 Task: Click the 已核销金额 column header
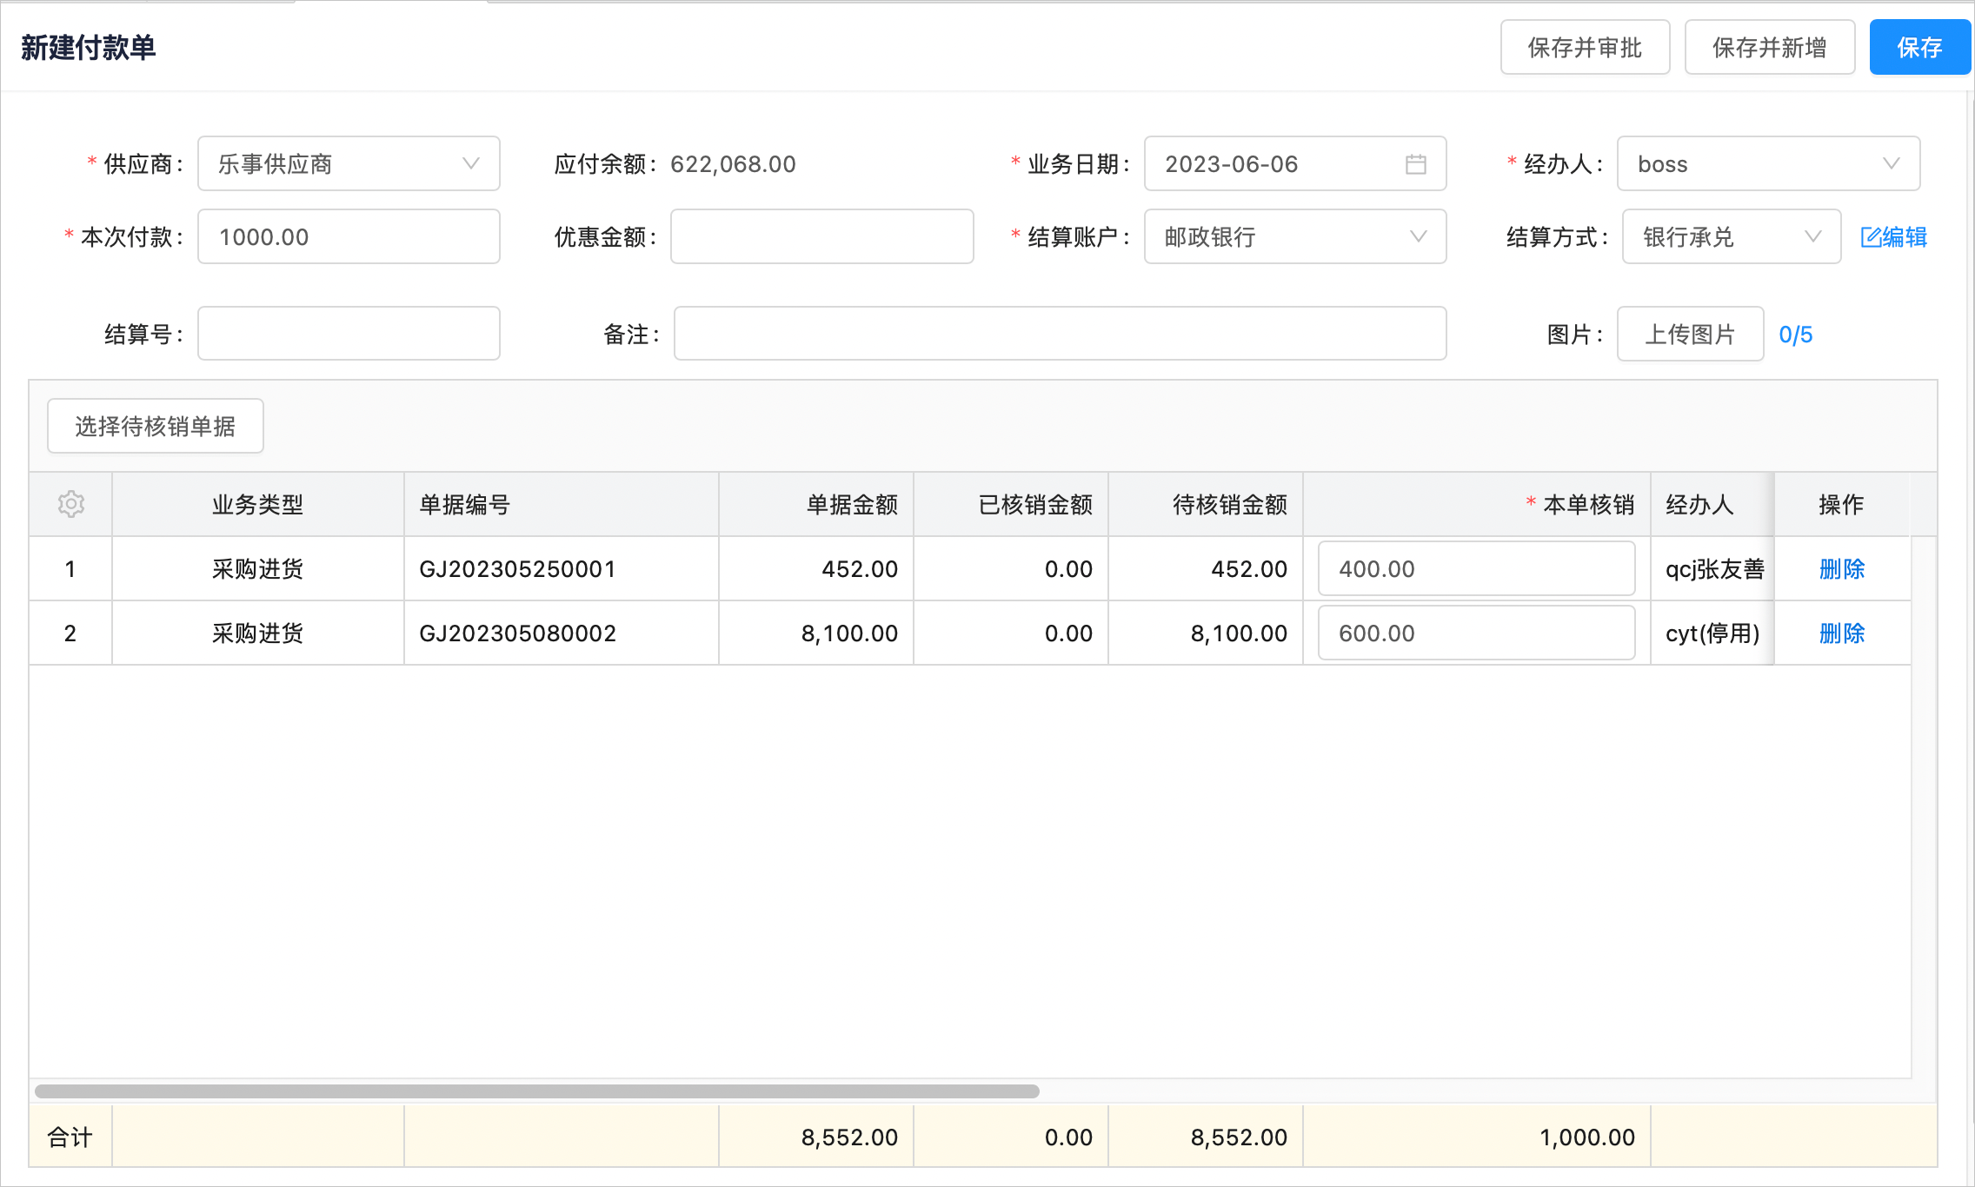click(x=1011, y=504)
